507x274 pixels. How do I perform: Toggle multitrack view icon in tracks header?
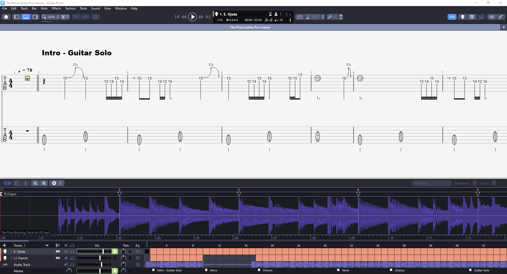tap(58, 245)
